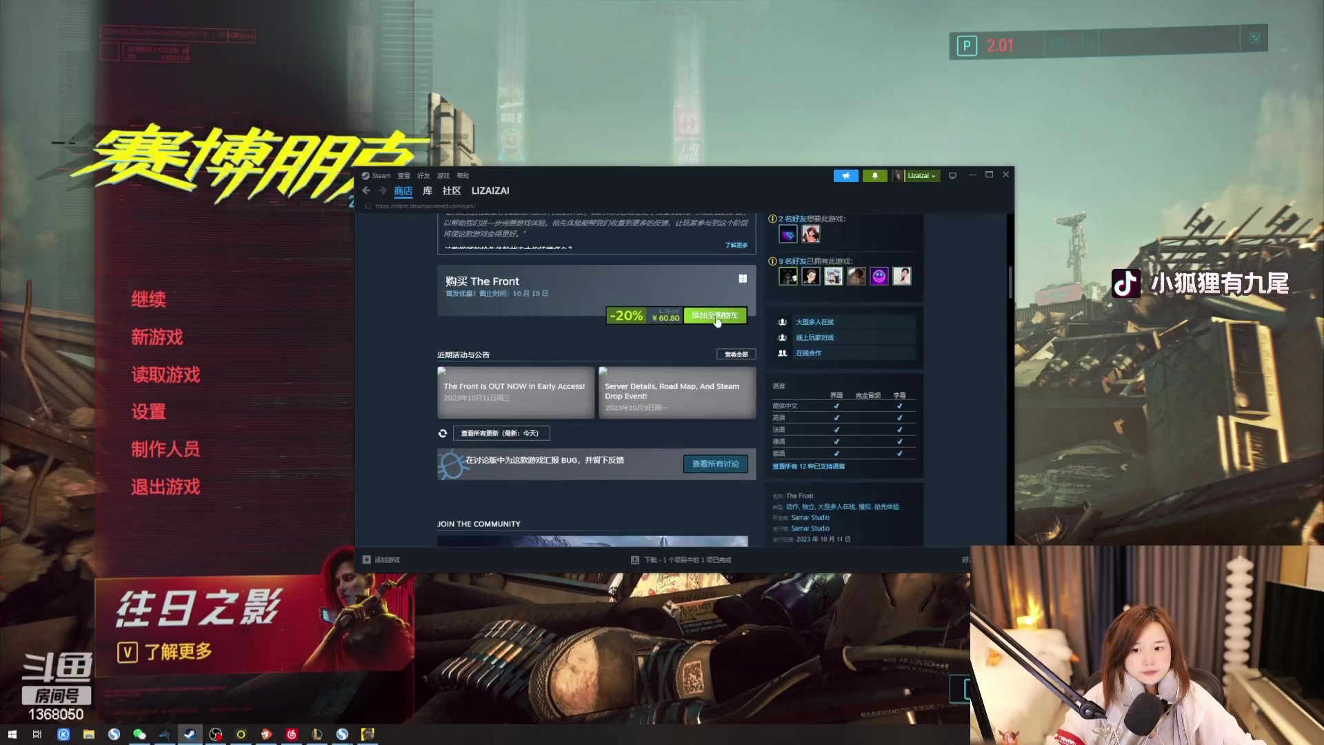Screen dimensions: 1324x745
Task: Click the Steam address bar URL
Action: click(425, 206)
